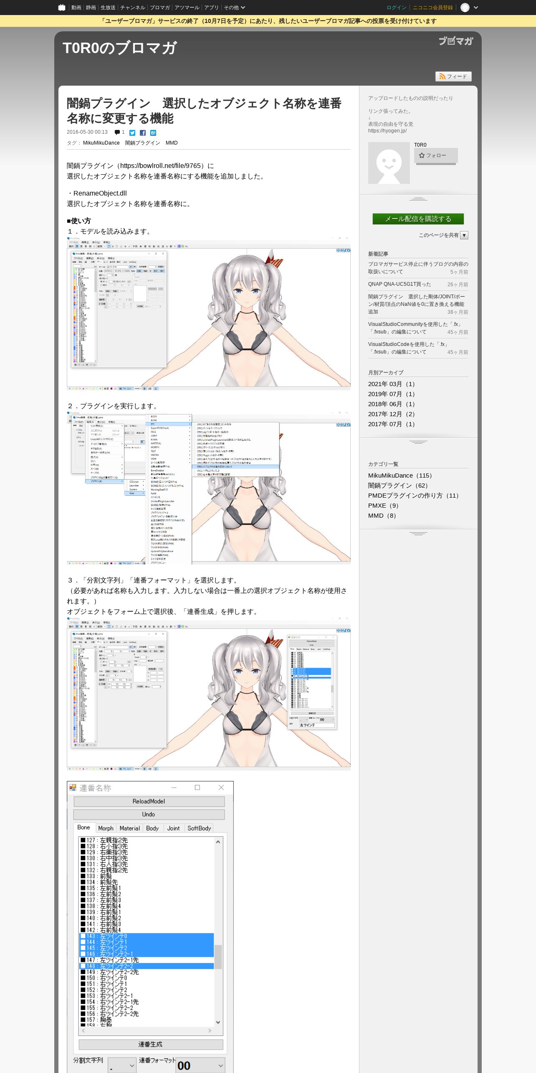Open the 2019年 07月 archive
The image size is (536, 1073).
pos(393,394)
